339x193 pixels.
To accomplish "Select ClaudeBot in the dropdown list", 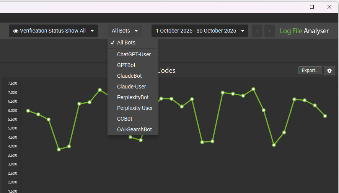I will coord(129,76).
